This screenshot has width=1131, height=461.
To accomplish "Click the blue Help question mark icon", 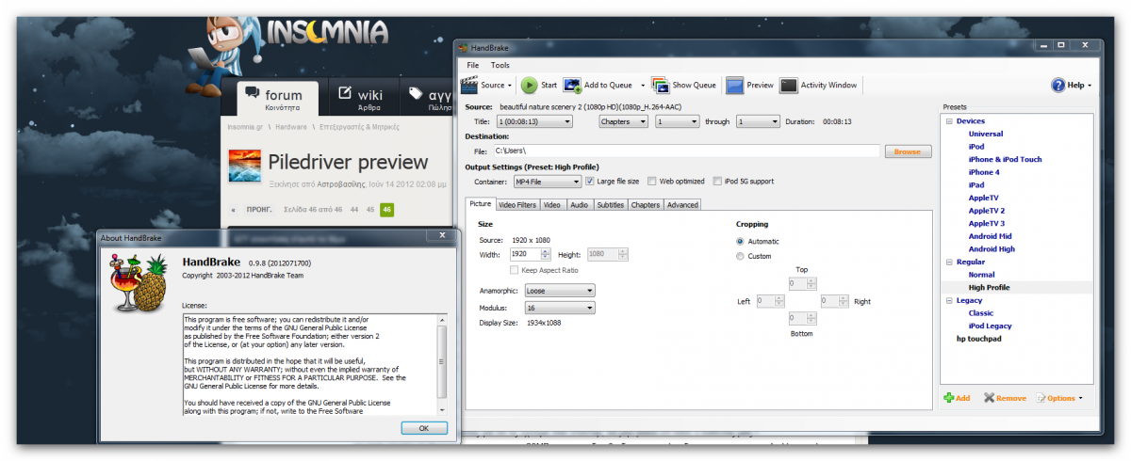I will click(x=1058, y=85).
